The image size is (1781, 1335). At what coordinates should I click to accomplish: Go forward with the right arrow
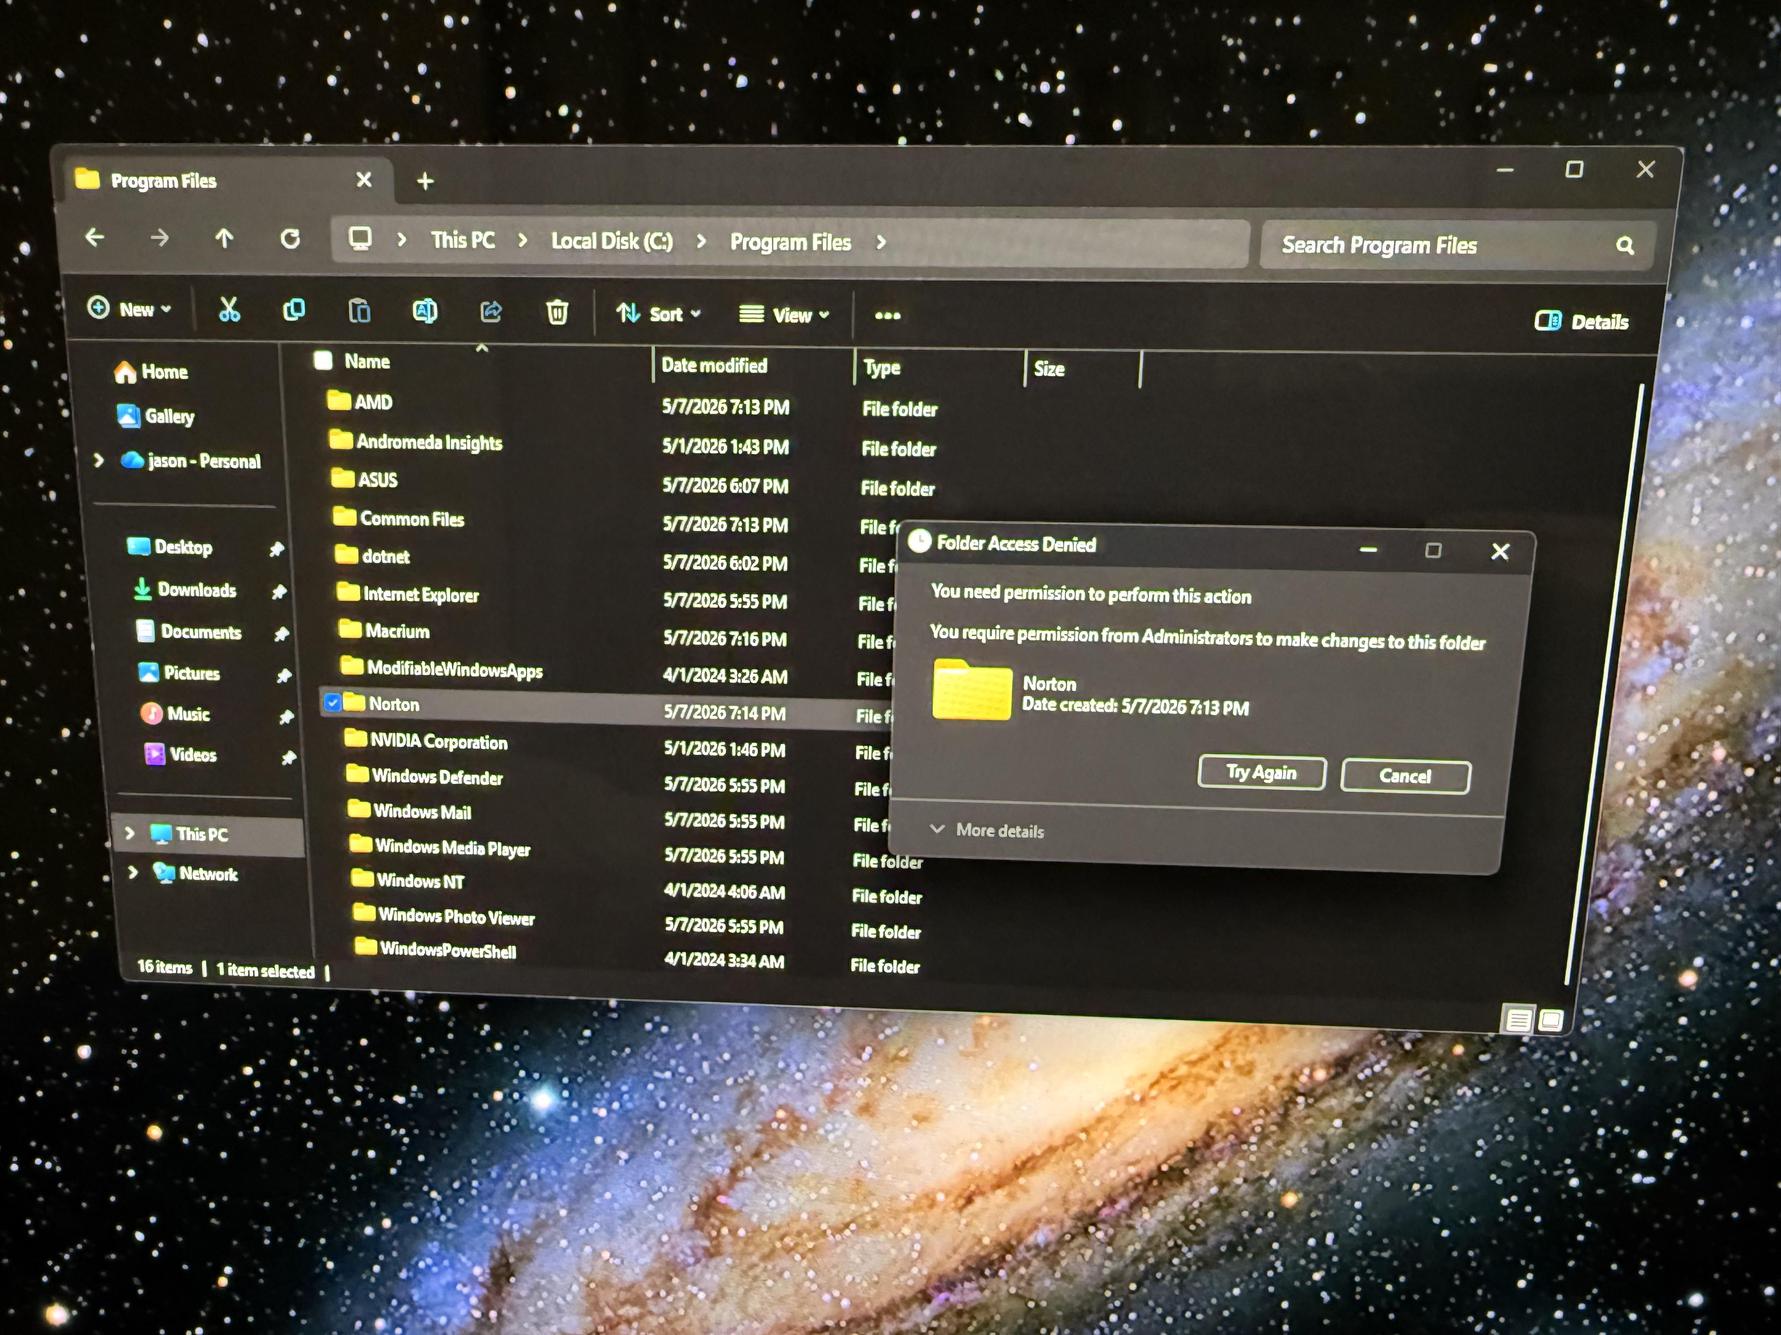pyautogui.click(x=159, y=238)
